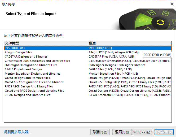Select Allegro Design Files in the list
This screenshot has height=137, width=176.
[18, 52]
